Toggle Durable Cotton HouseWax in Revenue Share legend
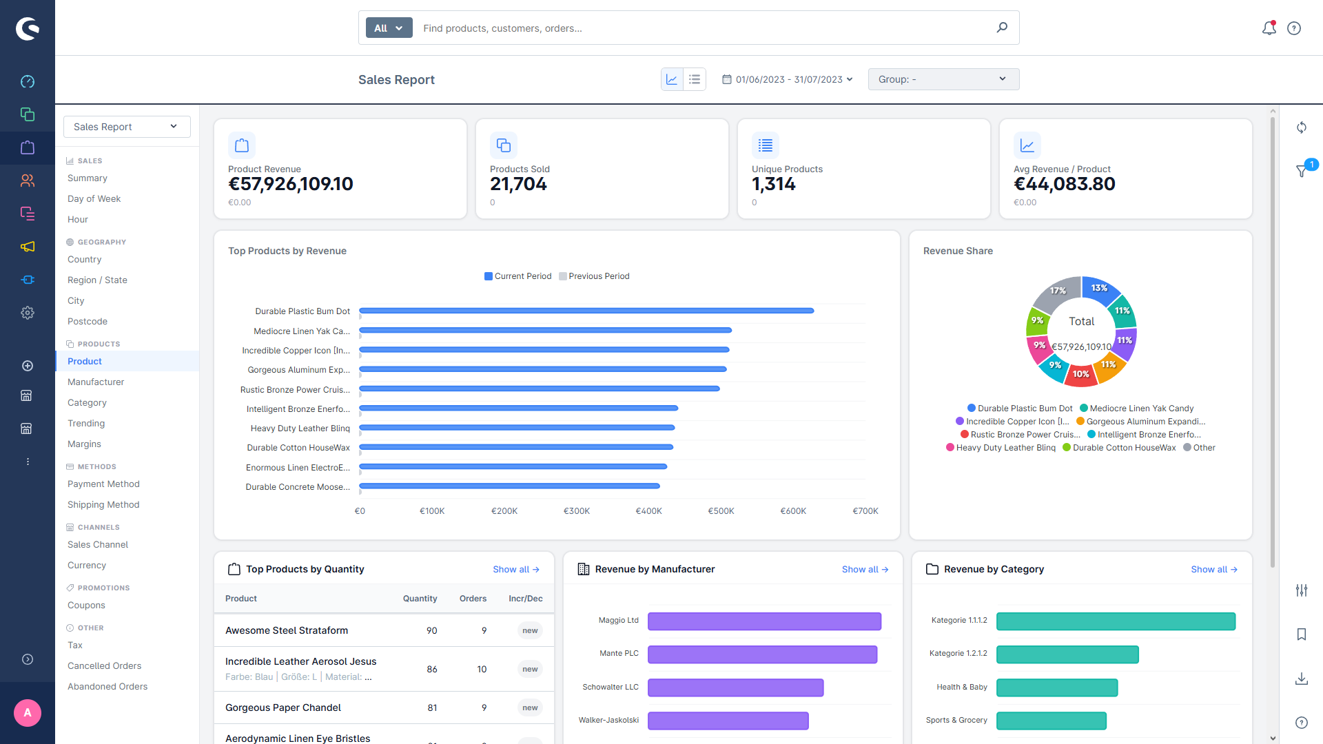Image resolution: width=1323 pixels, height=744 pixels. pos(1119,448)
